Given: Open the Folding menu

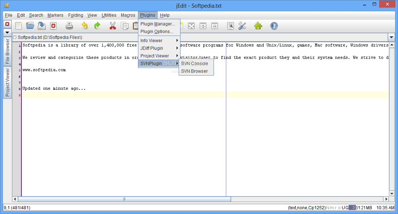Looking at the screenshot, I should tap(76, 15).
